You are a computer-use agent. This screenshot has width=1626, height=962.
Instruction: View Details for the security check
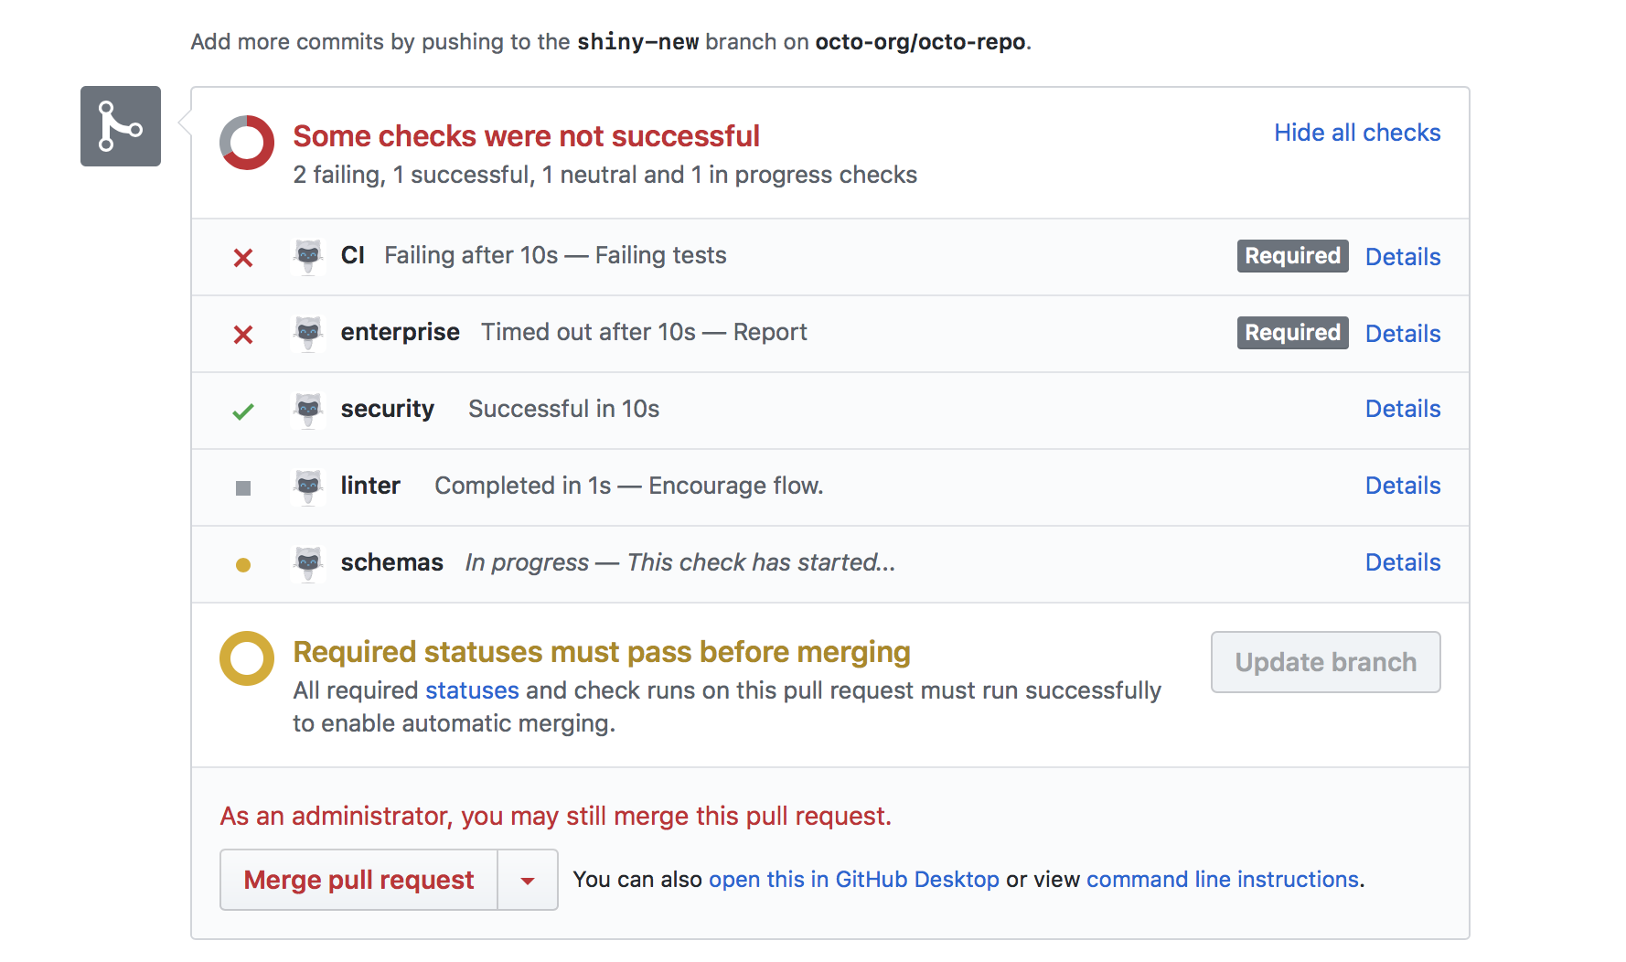click(1403, 409)
